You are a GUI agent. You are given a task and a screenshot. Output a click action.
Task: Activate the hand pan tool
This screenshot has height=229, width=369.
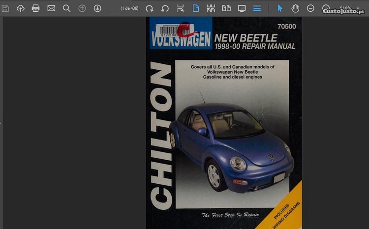tap(295, 8)
